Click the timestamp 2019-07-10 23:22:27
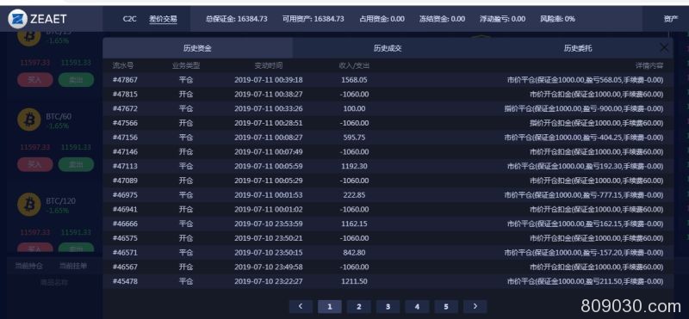Image resolution: width=689 pixels, height=319 pixels. pyautogui.click(x=269, y=281)
